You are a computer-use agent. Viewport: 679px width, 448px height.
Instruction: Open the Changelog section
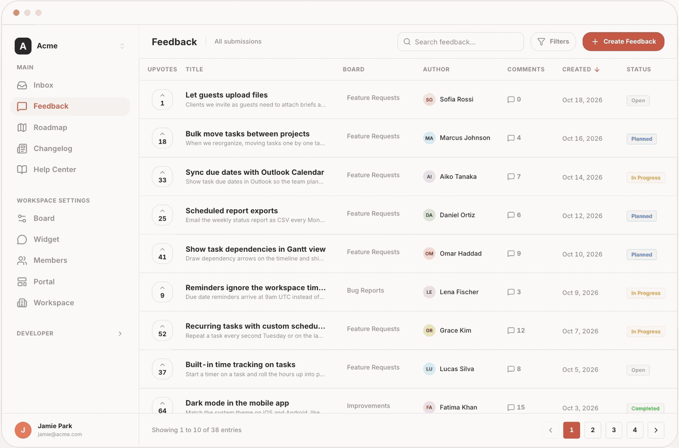[70, 148]
